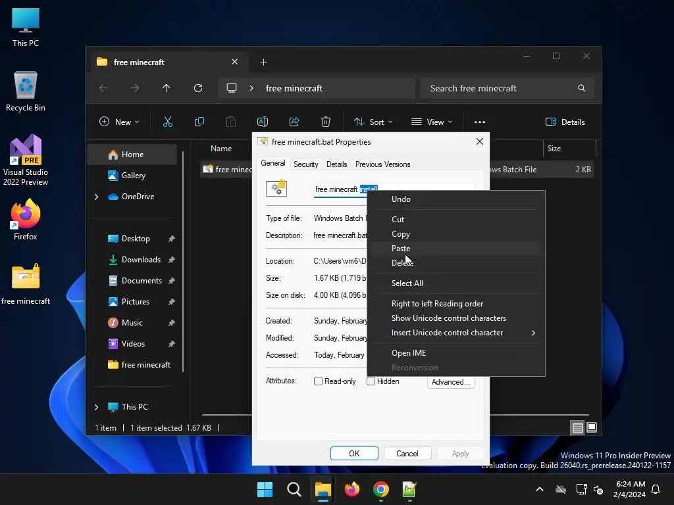674x505 pixels.
Task: Launch Chrome from taskbar
Action: 381,489
